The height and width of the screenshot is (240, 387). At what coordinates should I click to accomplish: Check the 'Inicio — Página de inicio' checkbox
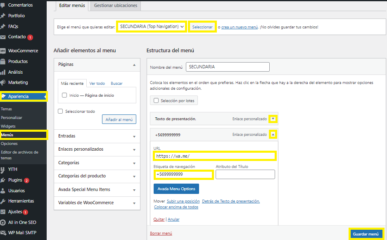(64, 95)
